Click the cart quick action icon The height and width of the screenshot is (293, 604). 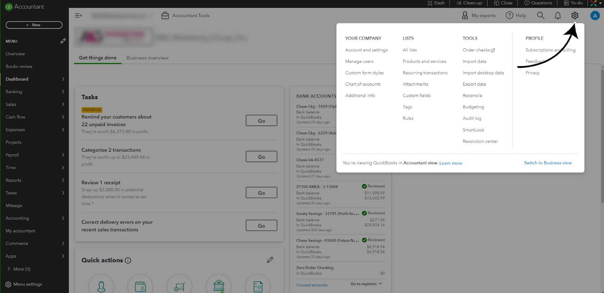[180, 286]
